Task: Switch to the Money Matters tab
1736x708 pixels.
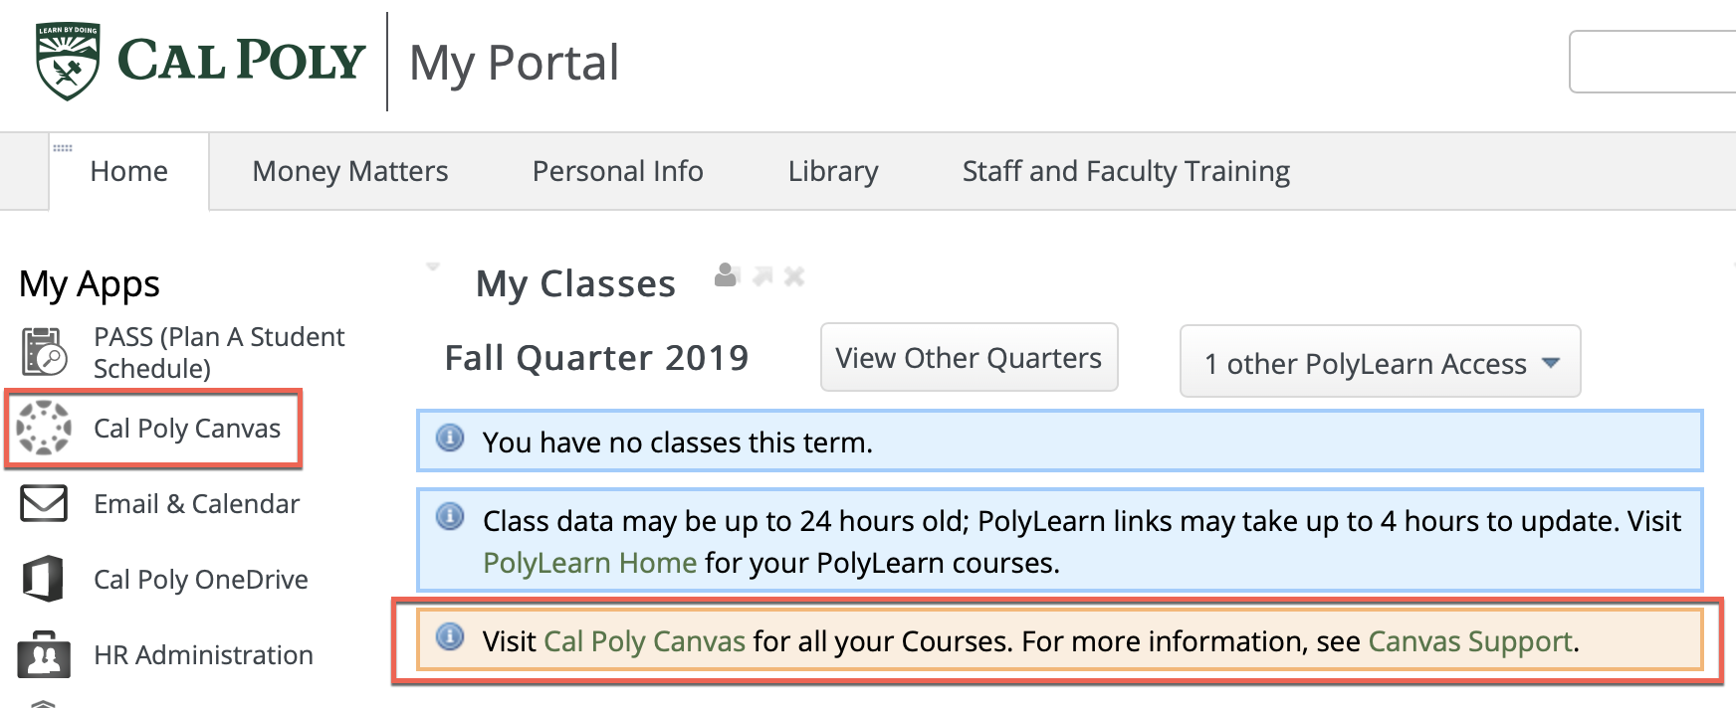Action: coord(350,171)
